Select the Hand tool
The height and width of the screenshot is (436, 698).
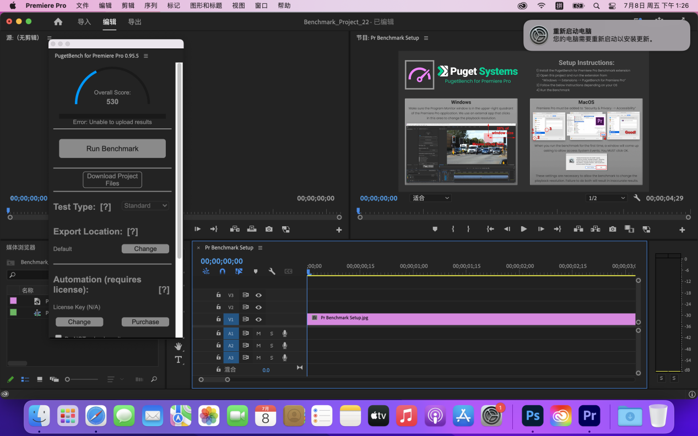[x=178, y=346]
